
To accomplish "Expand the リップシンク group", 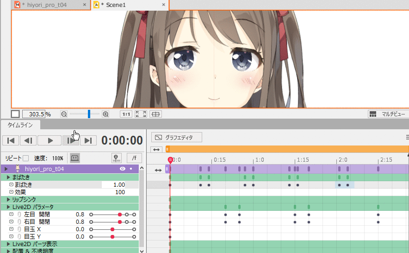I will click(9, 199).
